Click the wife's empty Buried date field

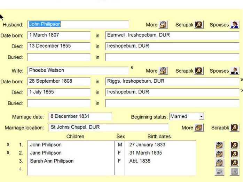[x=59, y=103]
